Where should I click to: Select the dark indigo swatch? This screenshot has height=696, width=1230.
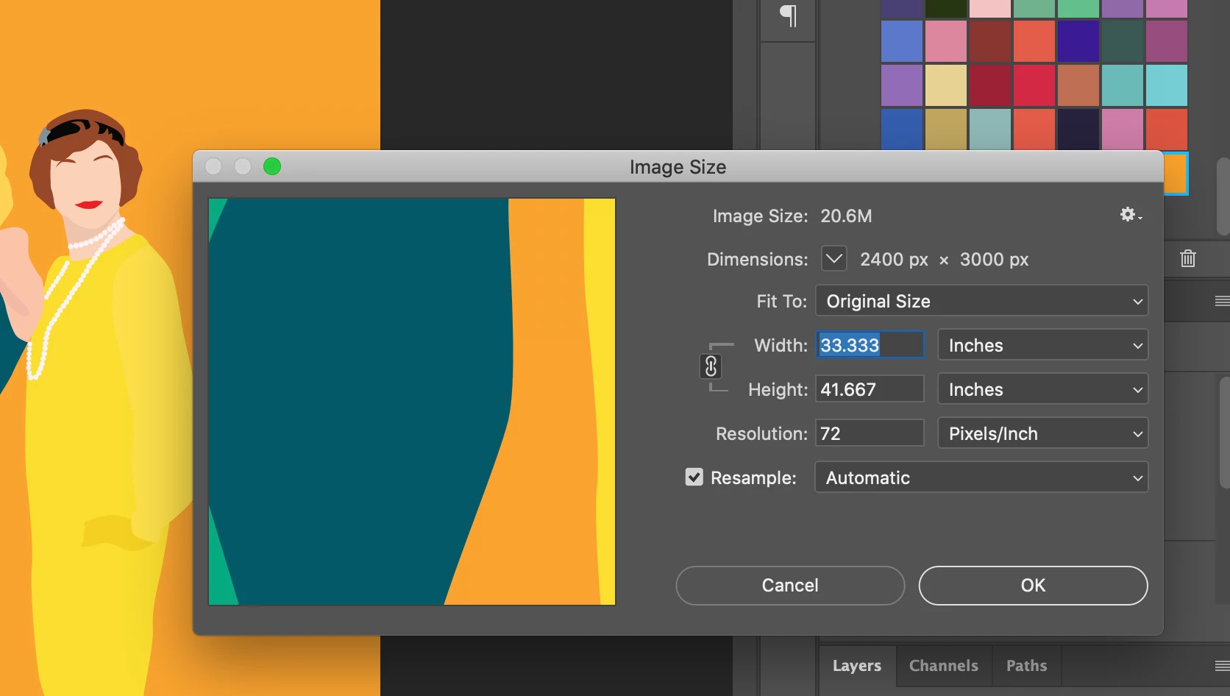tap(1078, 41)
